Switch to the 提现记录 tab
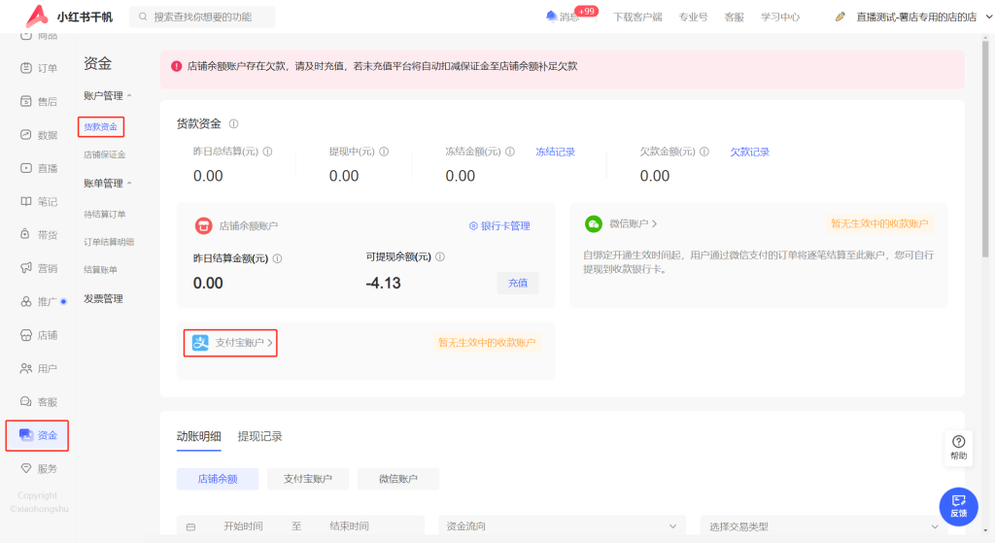The height and width of the screenshot is (543, 995). [260, 436]
